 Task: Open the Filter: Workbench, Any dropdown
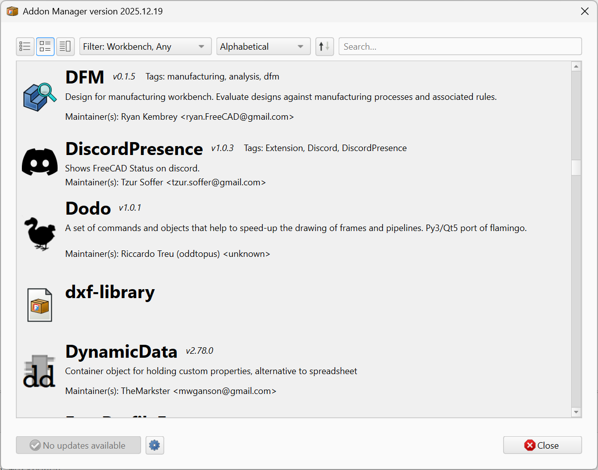(146, 47)
